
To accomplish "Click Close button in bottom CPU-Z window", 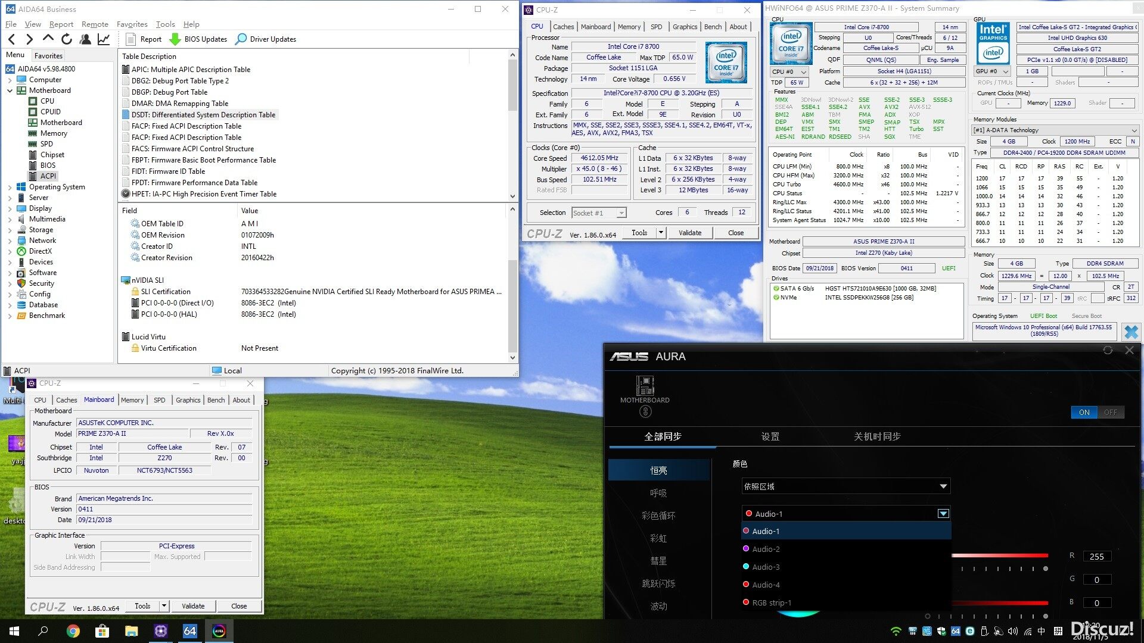I will click(239, 606).
